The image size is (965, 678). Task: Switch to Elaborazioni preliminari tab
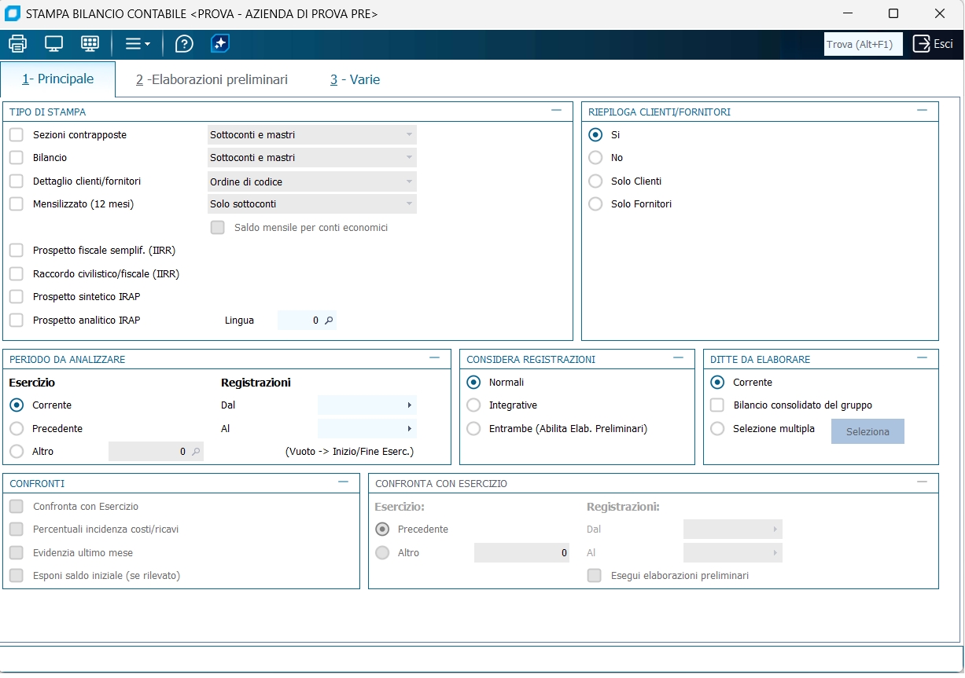(x=212, y=79)
